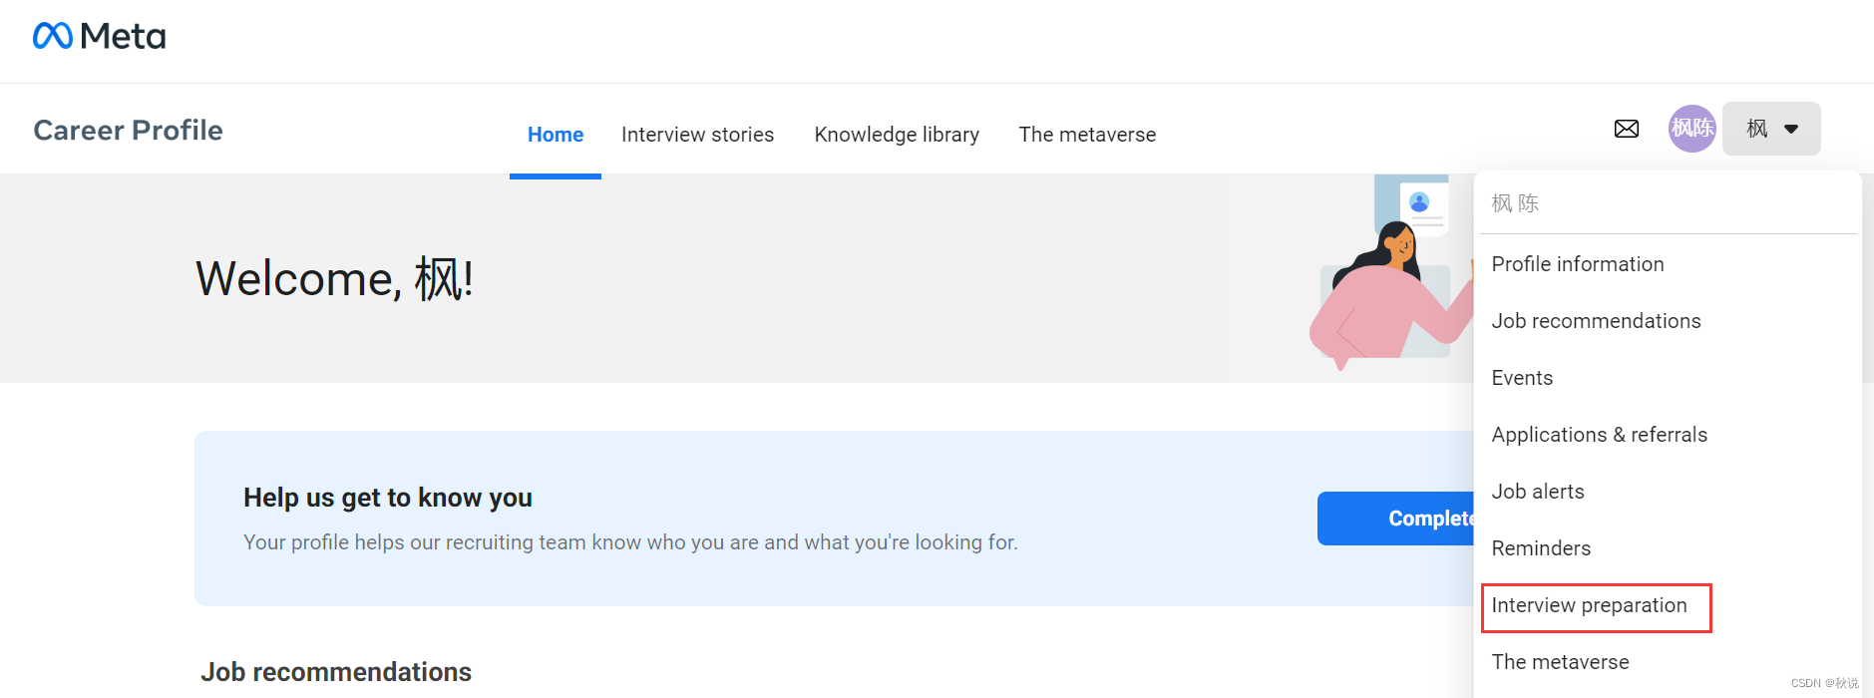Click the Job recommendations section heading
The width and height of the screenshot is (1874, 698).
click(336, 672)
